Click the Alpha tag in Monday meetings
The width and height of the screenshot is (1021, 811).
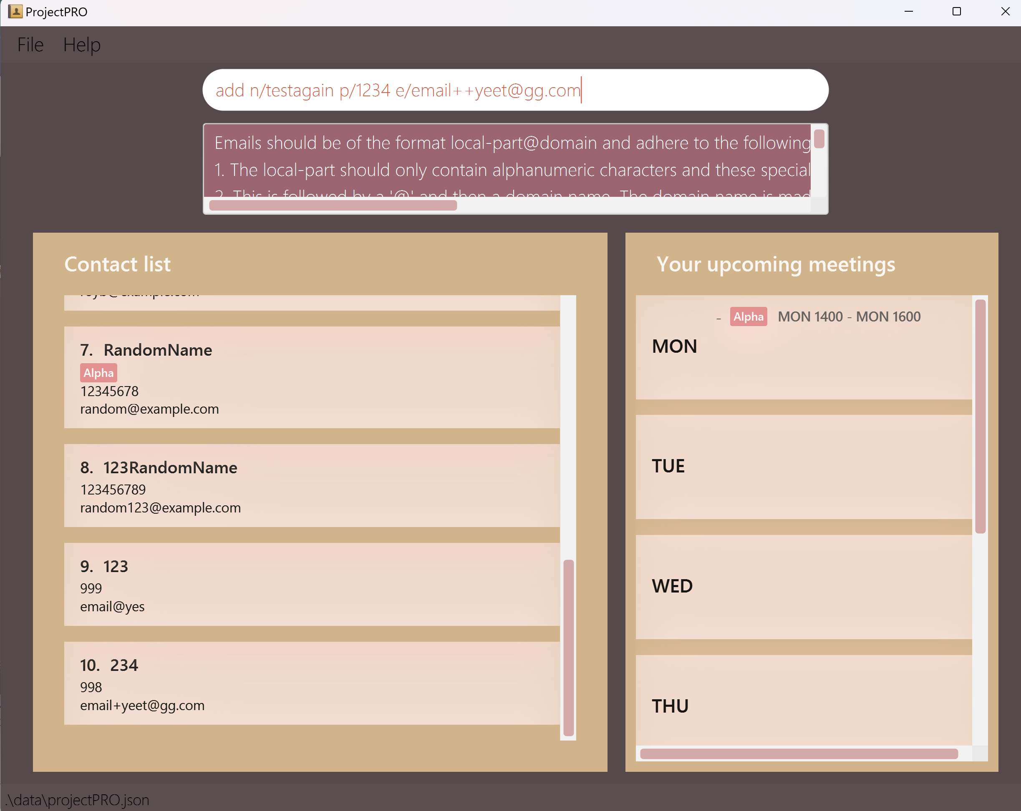click(x=748, y=316)
